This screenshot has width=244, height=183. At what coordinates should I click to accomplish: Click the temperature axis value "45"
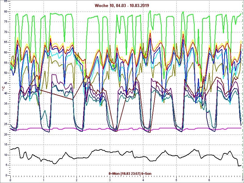click(x=5, y=83)
